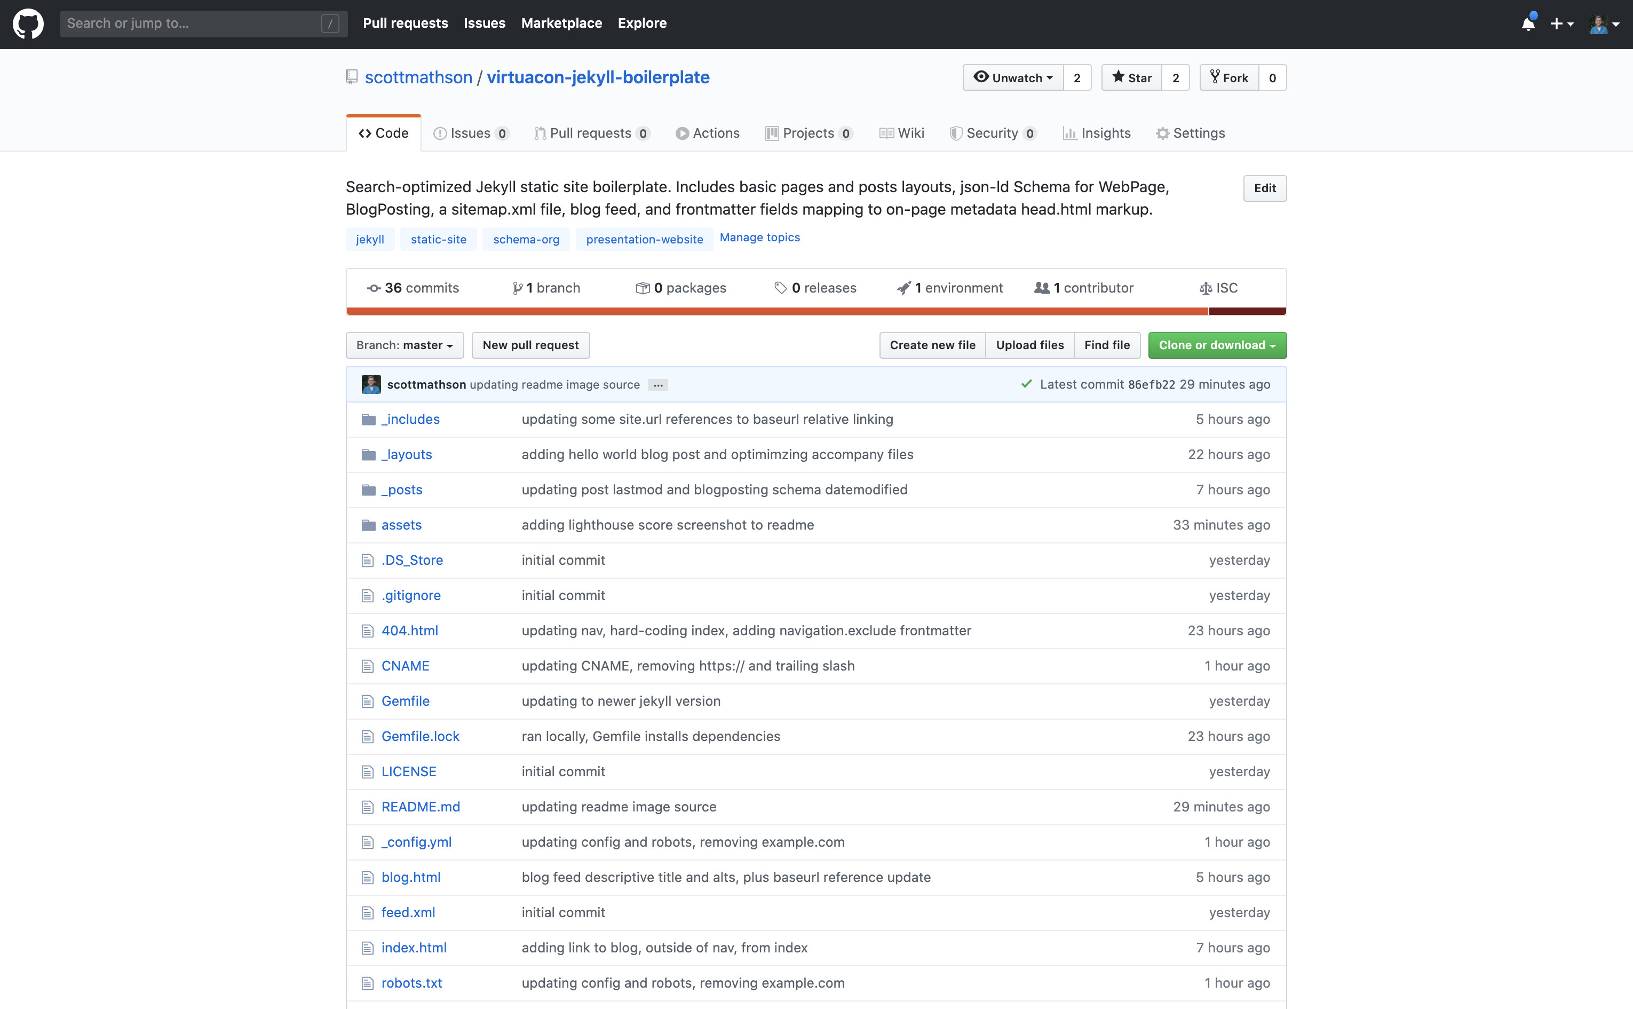The width and height of the screenshot is (1633, 1009).
Task: View the stargazers count 2
Action: tap(1176, 77)
